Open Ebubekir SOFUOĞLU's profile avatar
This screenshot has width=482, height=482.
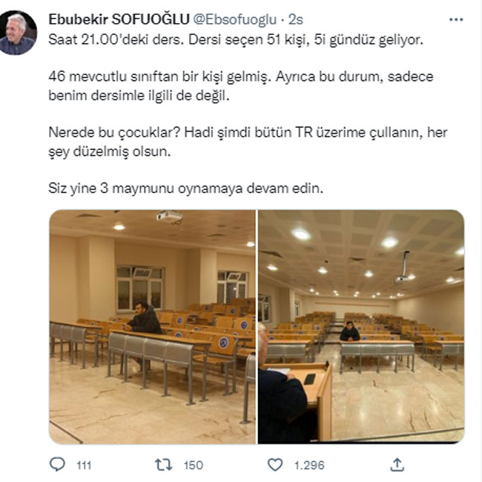(18, 33)
